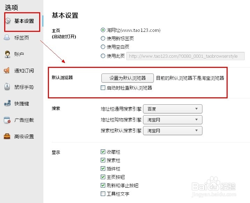Click the 显示 section label
Viewport: 250px width, 203px height.
(x=56, y=152)
